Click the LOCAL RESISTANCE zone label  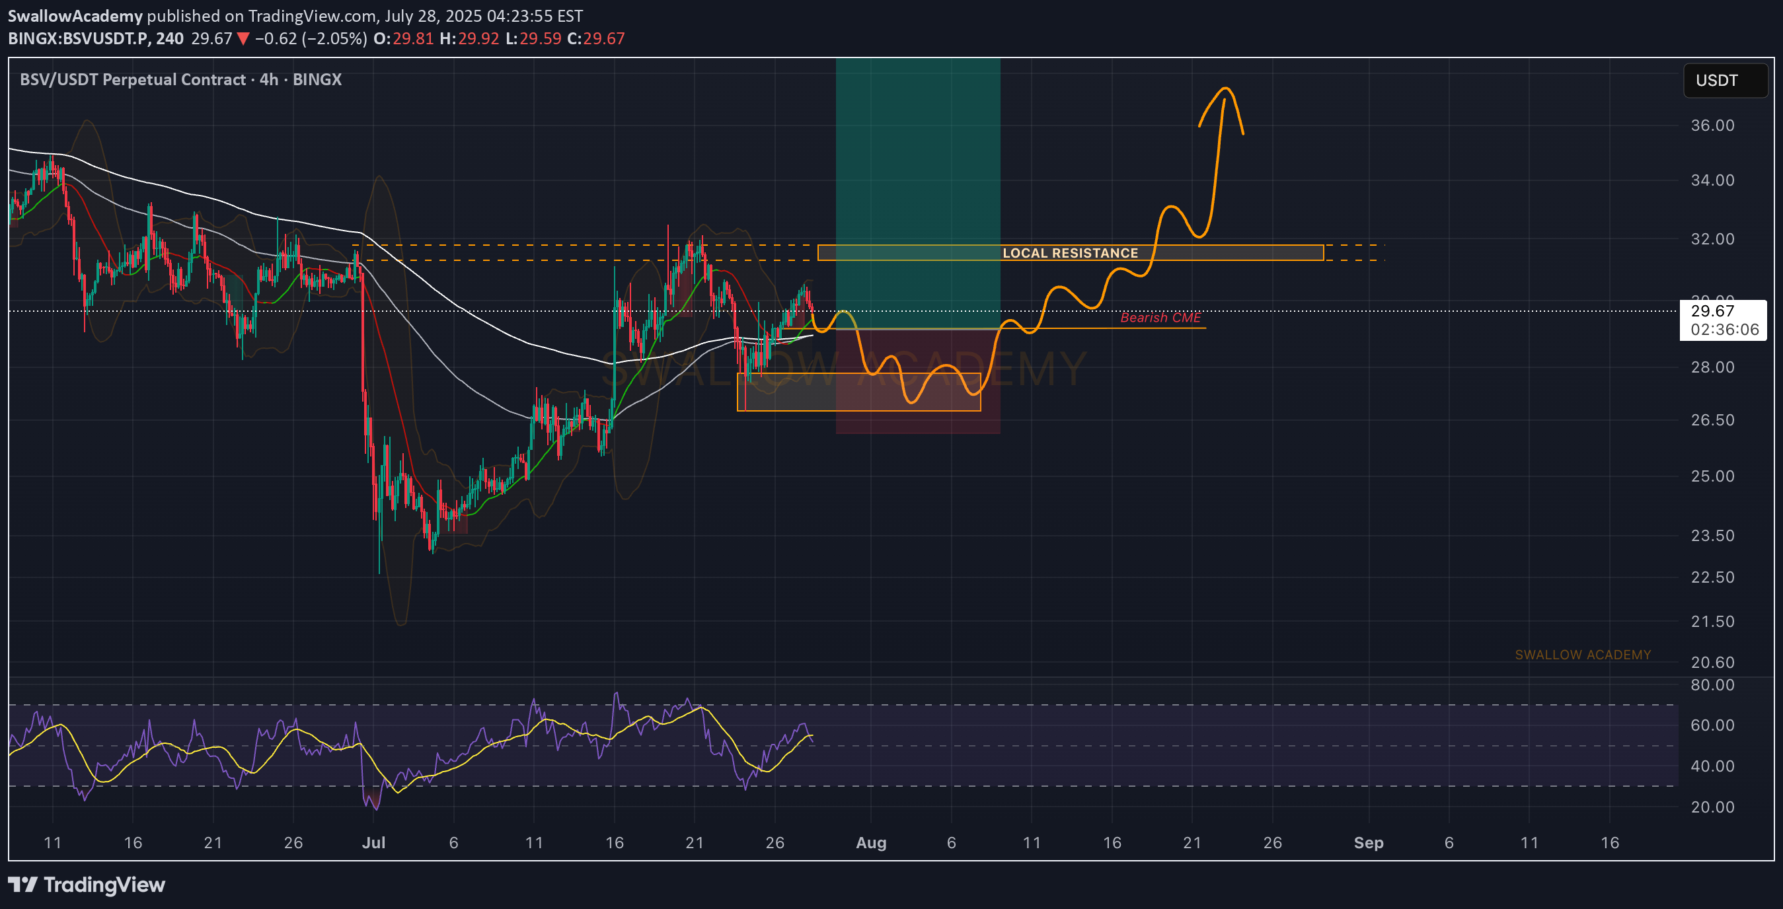click(1070, 253)
